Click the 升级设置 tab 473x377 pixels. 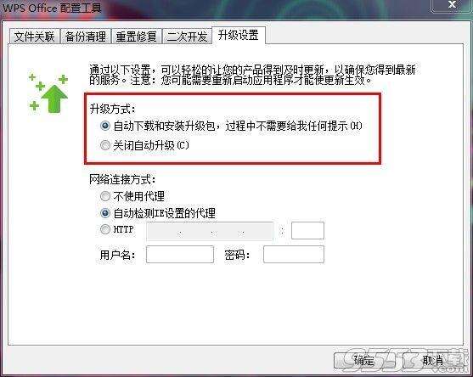coord(239,36)
